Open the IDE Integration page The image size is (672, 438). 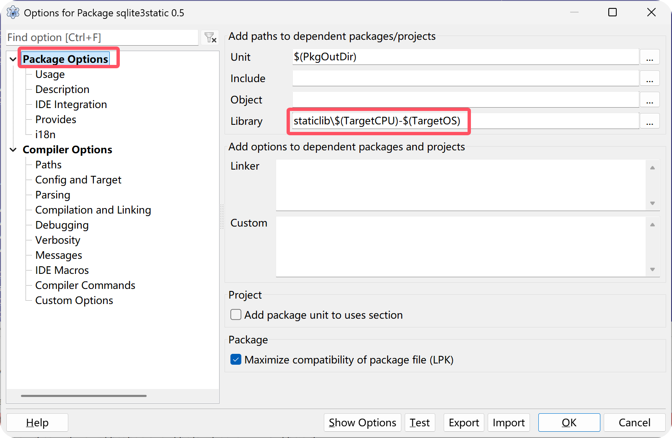pyautogui.click(x=71, y=105)
